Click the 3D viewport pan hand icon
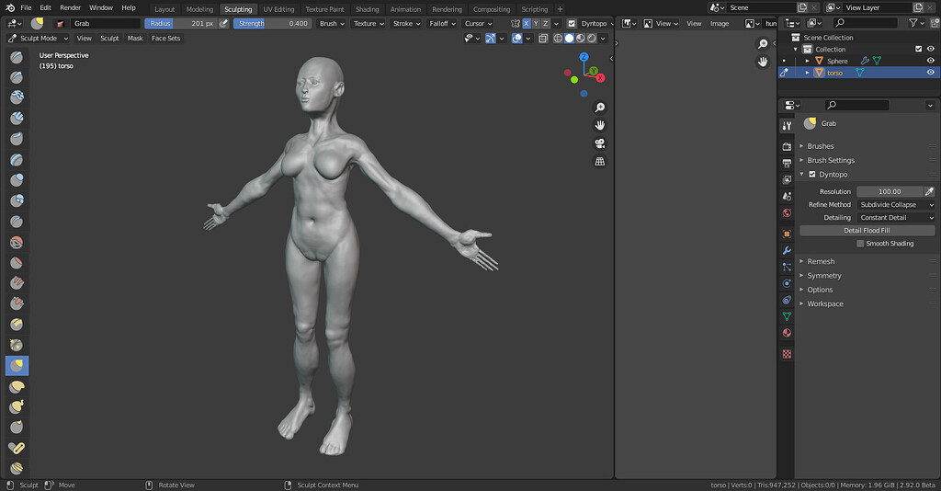 [x=599, y=125]
